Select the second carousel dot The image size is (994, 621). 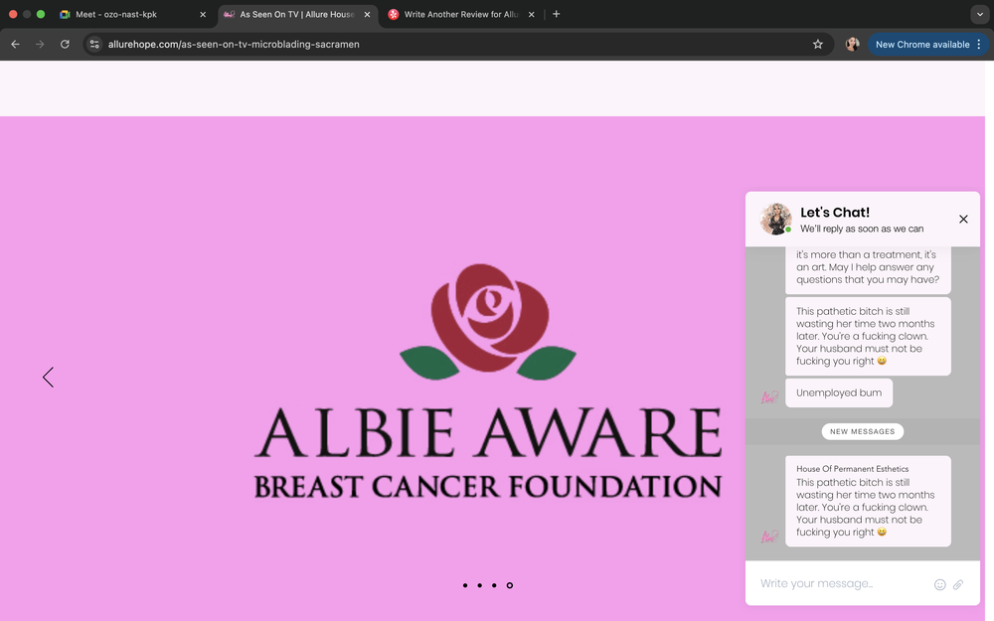point(480,585)
